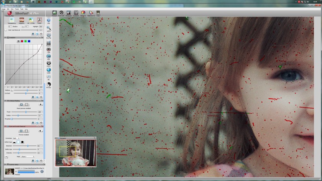Select the GANE grain reduction icon
The width and height of the screenshot is (322, 181).
pos(49,70)
